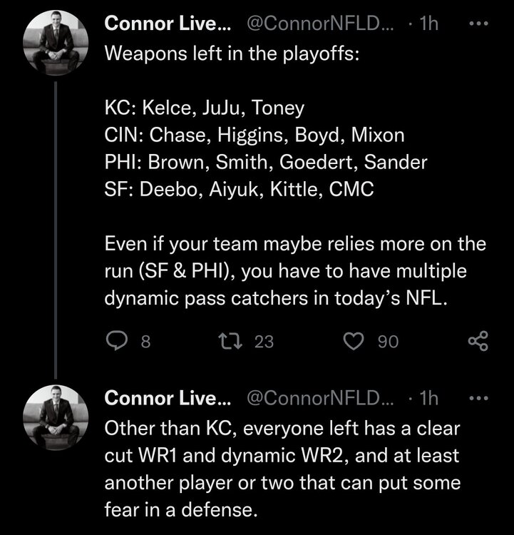Share the first tweet via share icon

pos(477,342)
